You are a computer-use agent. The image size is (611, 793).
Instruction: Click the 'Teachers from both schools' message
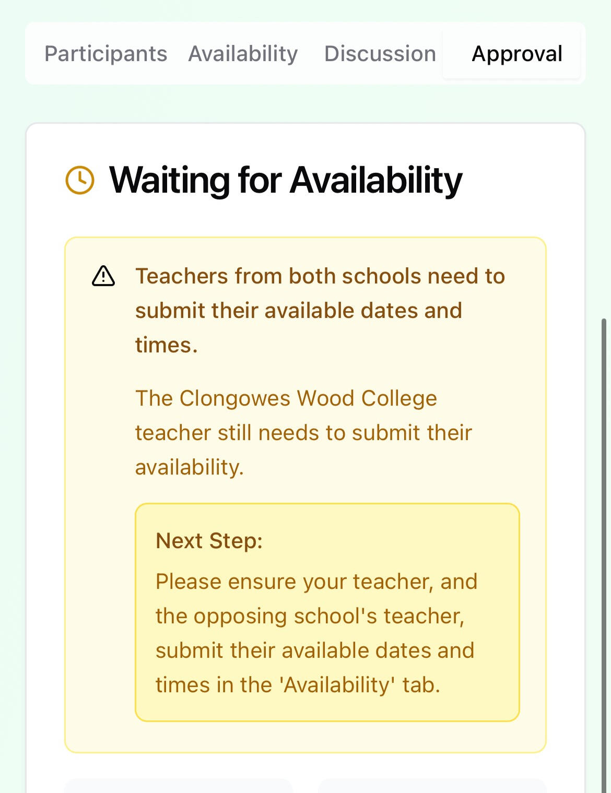pos(320,276)
